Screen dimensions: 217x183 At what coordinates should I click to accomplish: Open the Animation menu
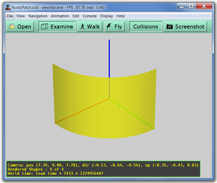60,16
